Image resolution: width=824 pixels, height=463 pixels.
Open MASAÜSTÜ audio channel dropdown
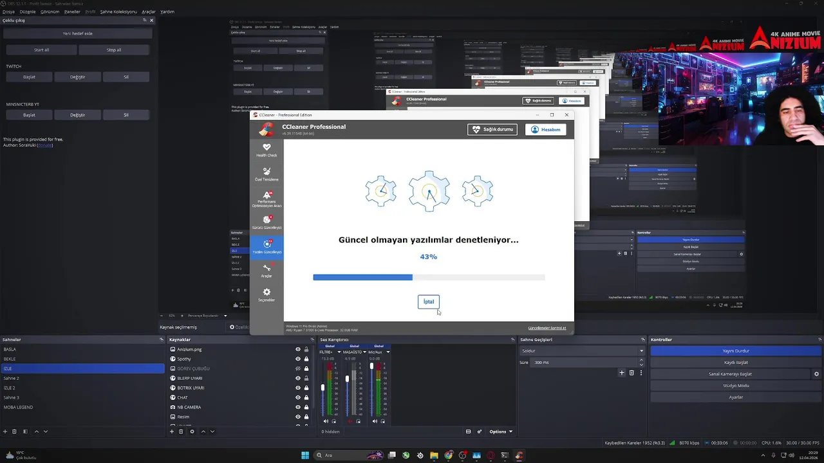364,352
